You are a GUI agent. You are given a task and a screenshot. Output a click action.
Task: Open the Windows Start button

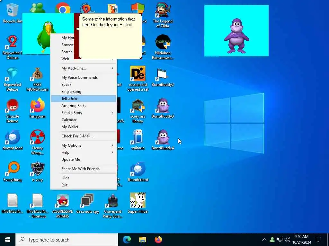(8, 240)
